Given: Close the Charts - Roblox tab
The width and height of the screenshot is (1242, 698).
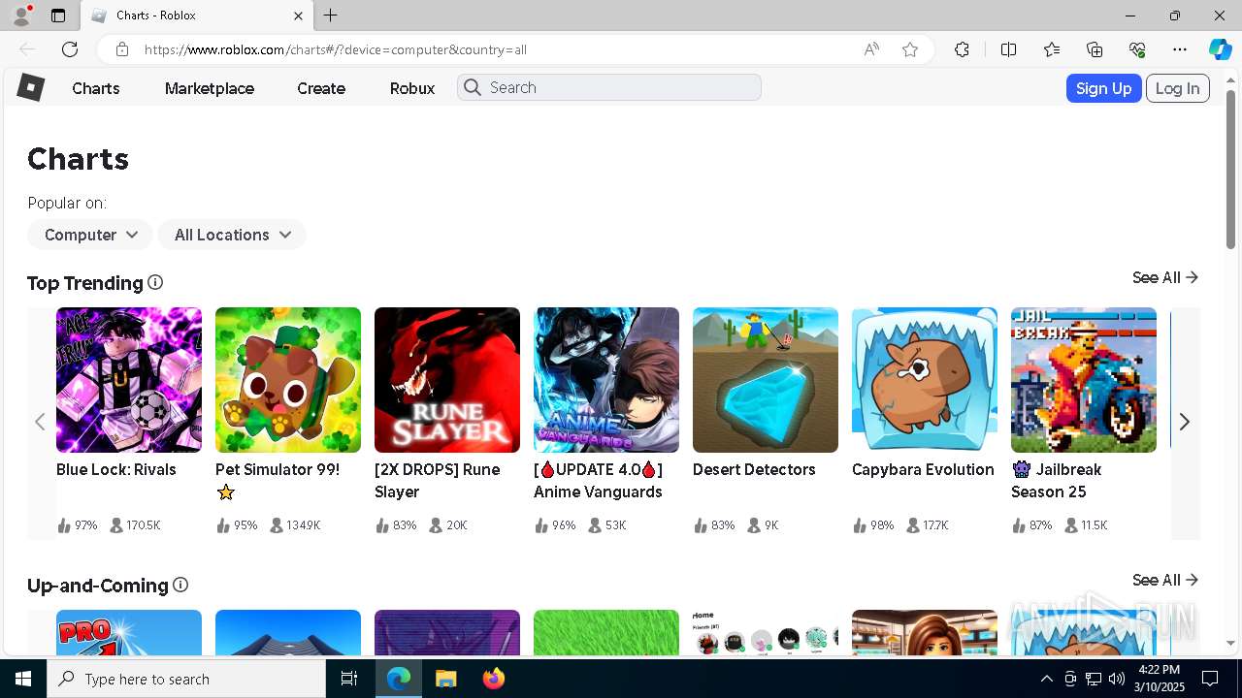Looking at the screenshot, I should click(x=299, y=16).
